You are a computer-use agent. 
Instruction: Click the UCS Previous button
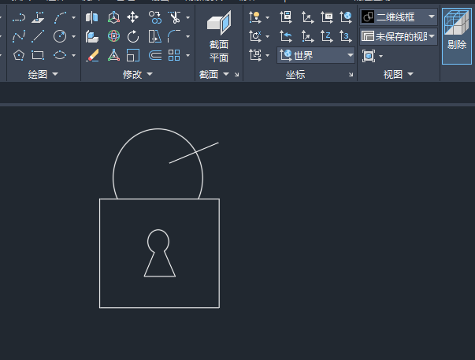tap(286, 37)
